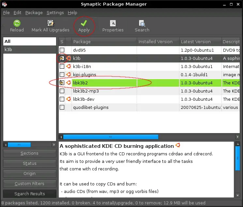Click description pane vertical scrollbar thumb
This screenshot has height=207, width=243.
pyautogui.click(x=237, y=158)
